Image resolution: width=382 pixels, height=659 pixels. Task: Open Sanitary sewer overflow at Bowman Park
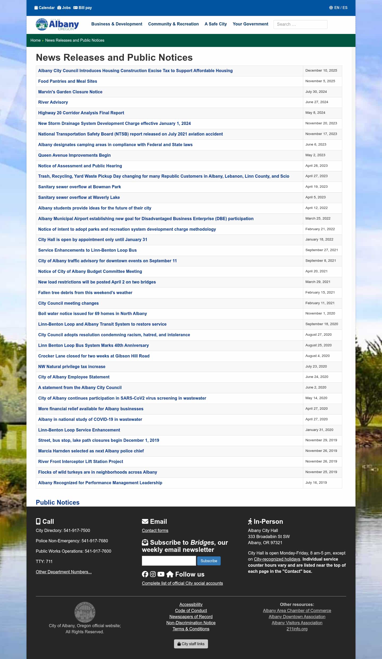click(x=80, y=187)
